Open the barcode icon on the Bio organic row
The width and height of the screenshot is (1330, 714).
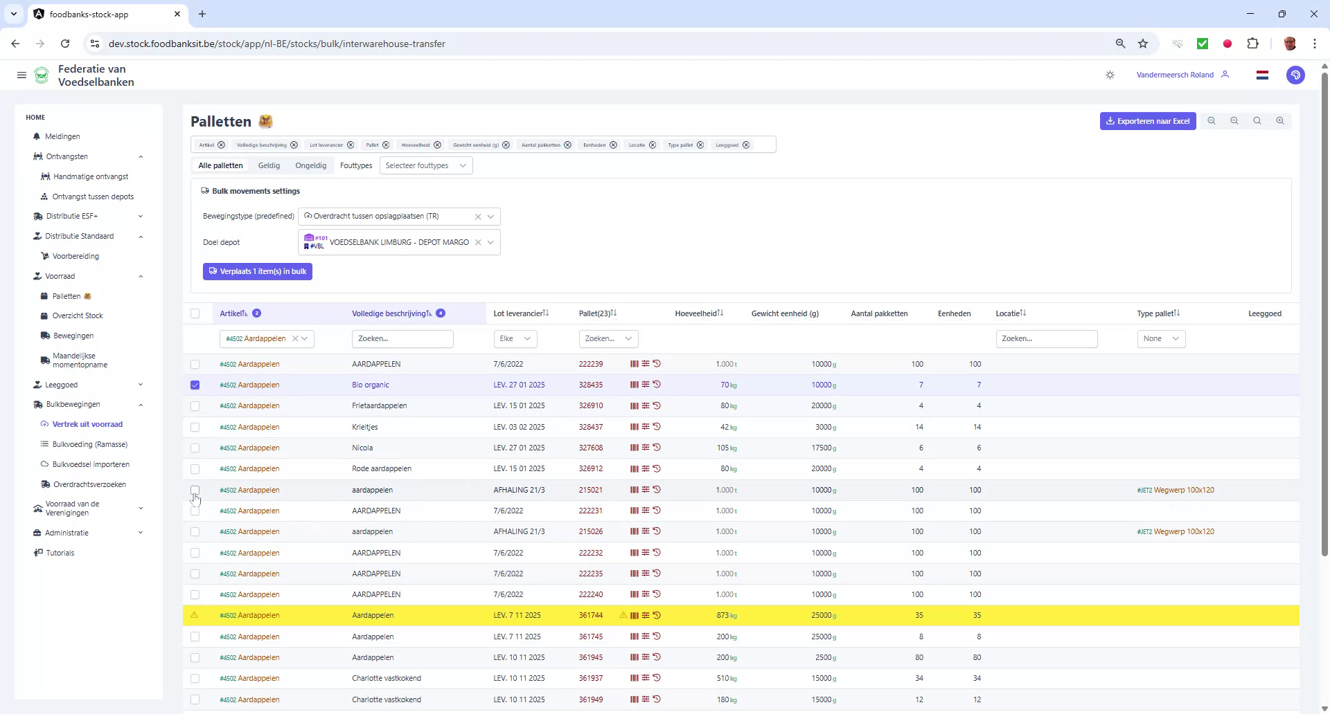(x=633, y=385)
